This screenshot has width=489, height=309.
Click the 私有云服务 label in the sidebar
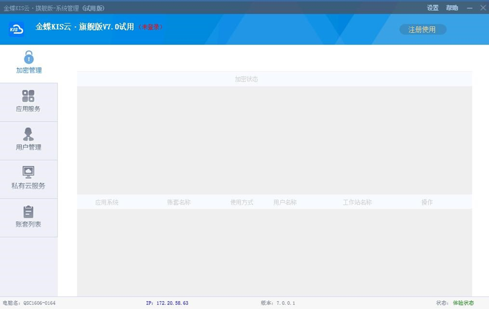click(29, 186)
